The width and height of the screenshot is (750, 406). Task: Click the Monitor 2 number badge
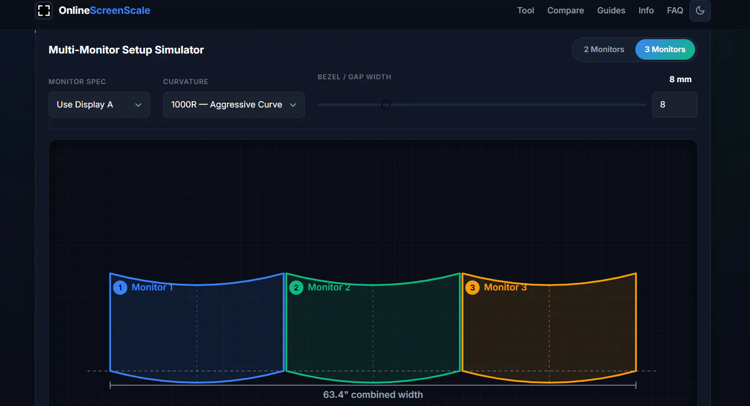[296, 288]
